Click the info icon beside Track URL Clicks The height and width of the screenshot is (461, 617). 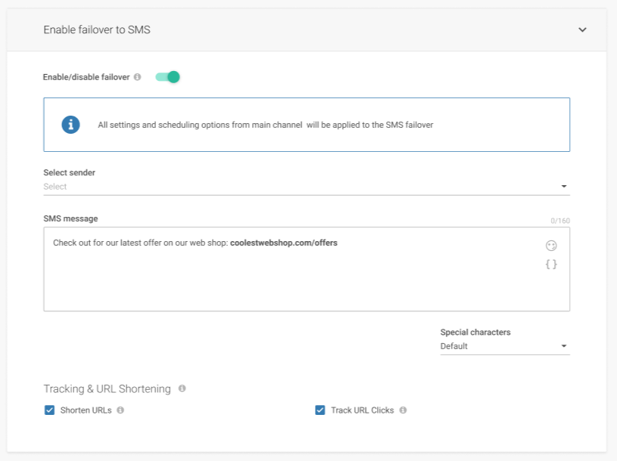tap(403, 410)
